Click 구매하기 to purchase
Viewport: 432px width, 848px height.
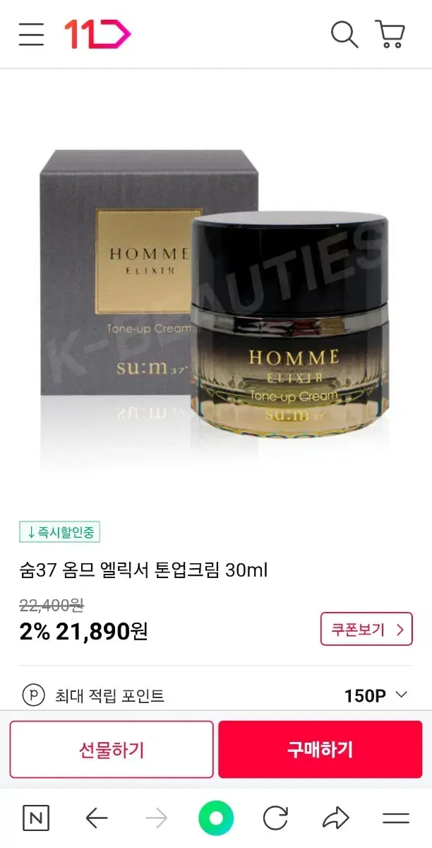tap(320, 749)
